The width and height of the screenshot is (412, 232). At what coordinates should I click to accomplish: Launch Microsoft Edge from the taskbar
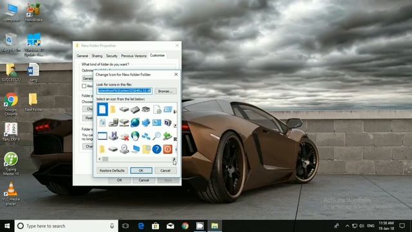point(141,226)
